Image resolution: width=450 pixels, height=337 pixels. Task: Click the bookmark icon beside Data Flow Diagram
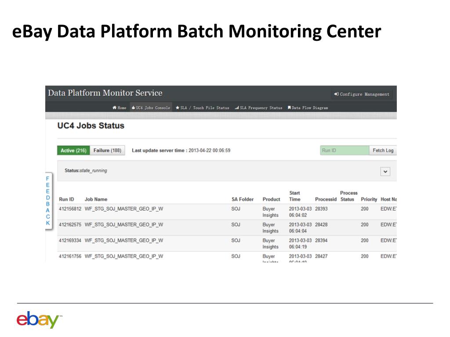tap(289, 108)
